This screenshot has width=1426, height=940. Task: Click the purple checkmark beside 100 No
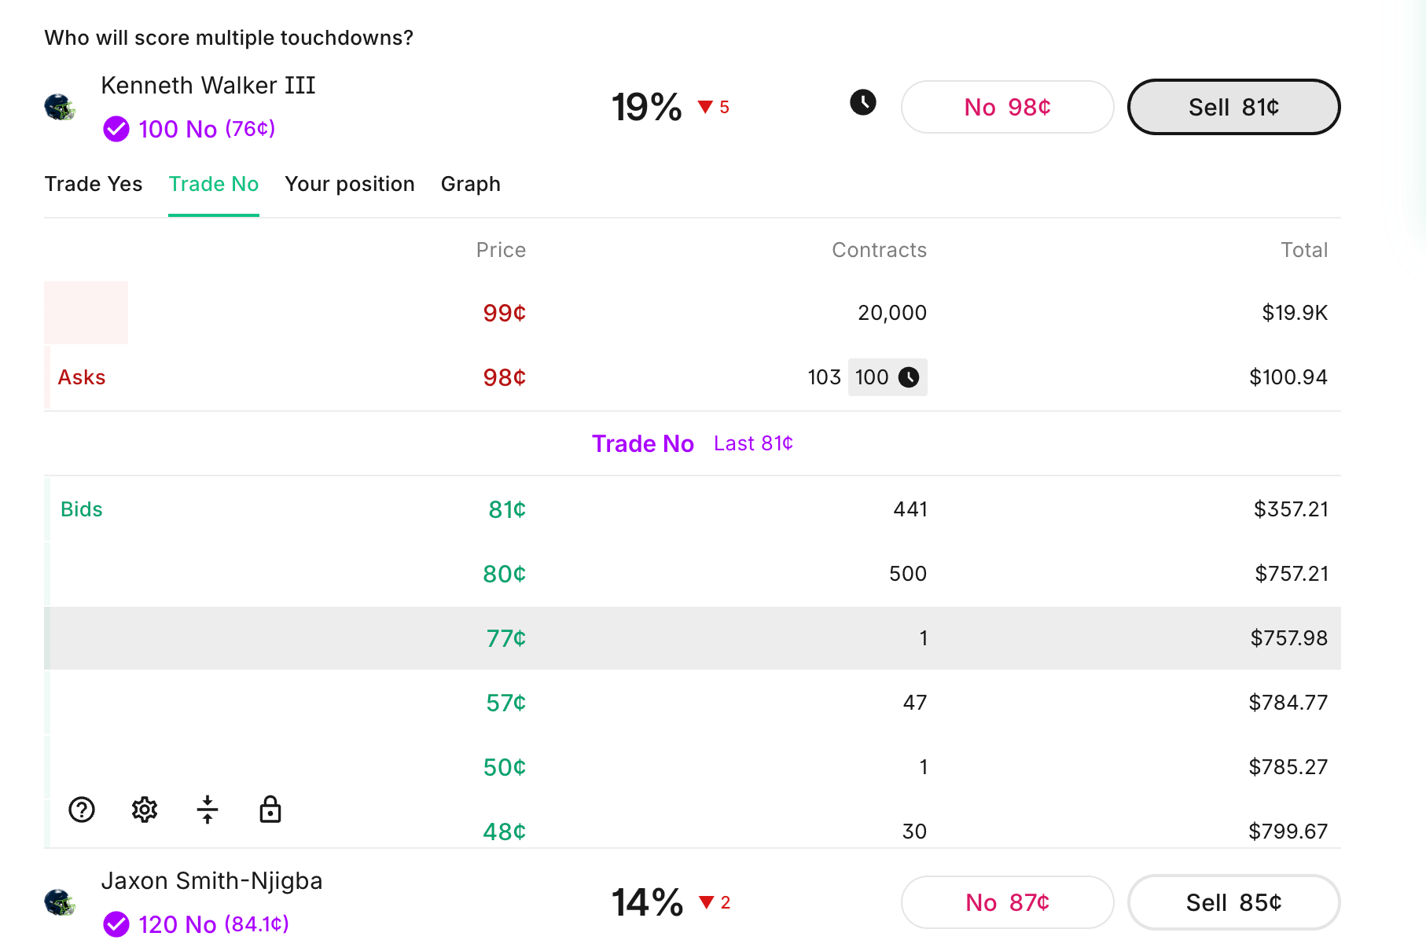pyautogui.click(x=116, y=129)
